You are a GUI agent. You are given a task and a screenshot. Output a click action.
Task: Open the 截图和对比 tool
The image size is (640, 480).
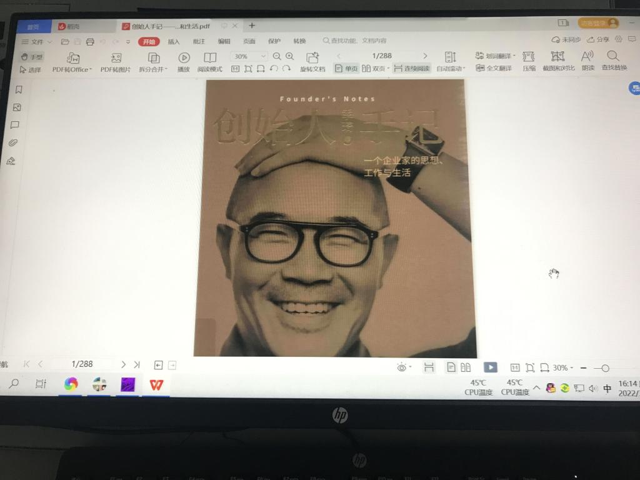558,57
